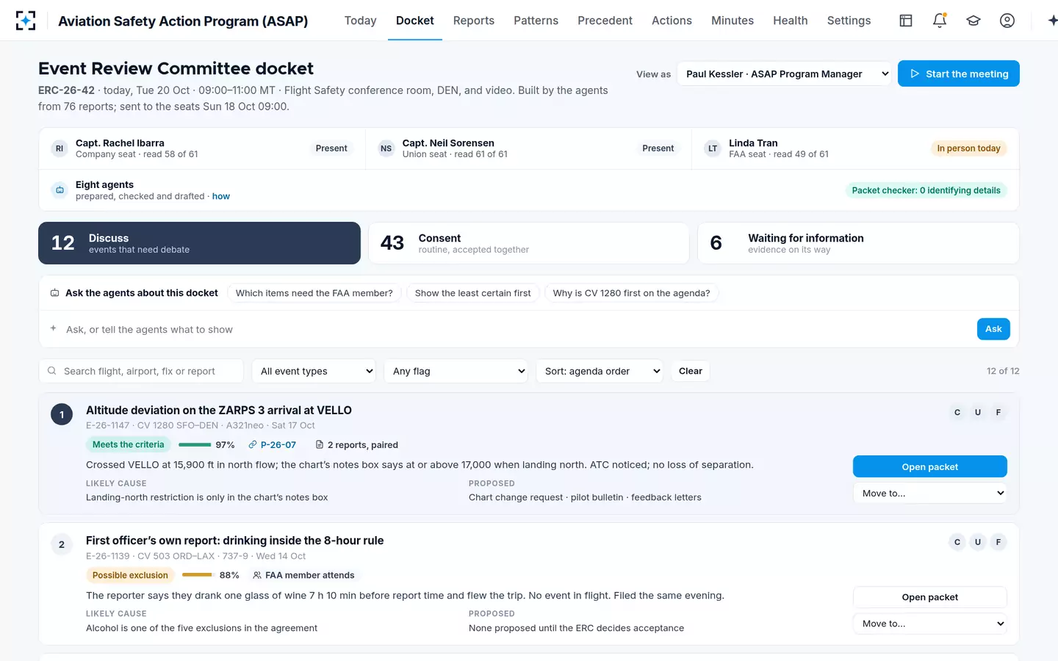Open the View as role dropdown
The width and height of the screenshot is (1058, 661).
(784, 73)
